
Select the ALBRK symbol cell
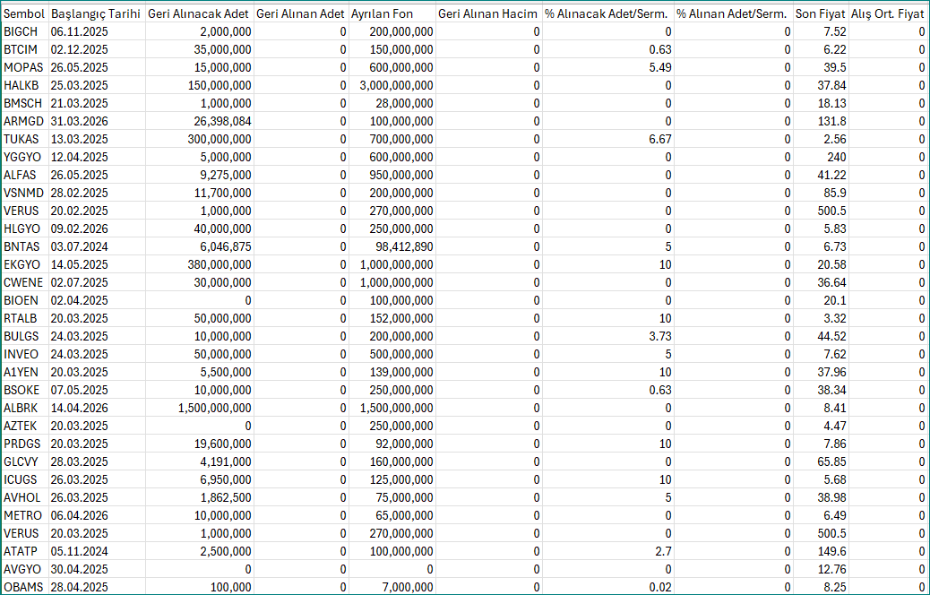click(x=24, y=408)
